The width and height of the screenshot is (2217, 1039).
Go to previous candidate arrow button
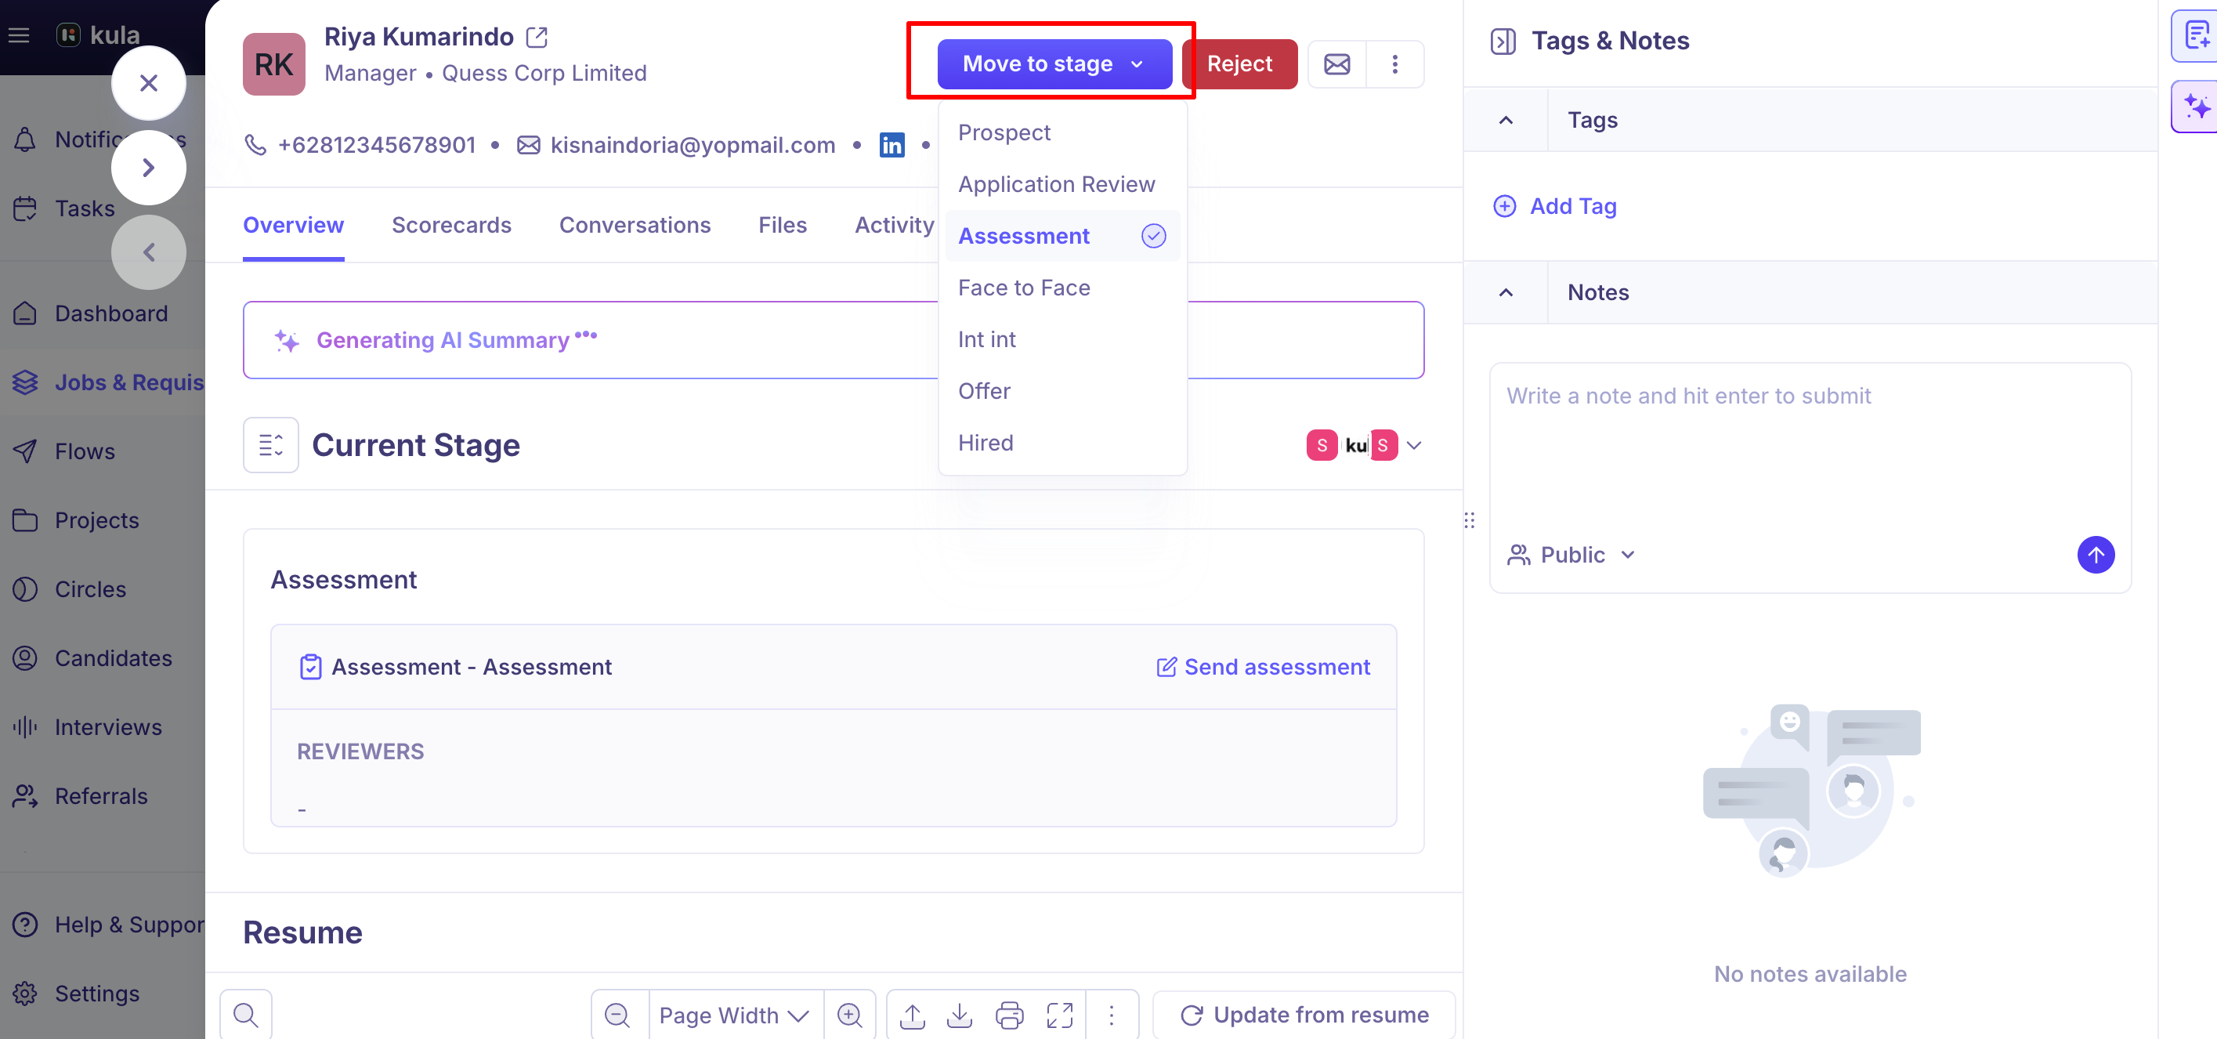(x=148, y=252)
